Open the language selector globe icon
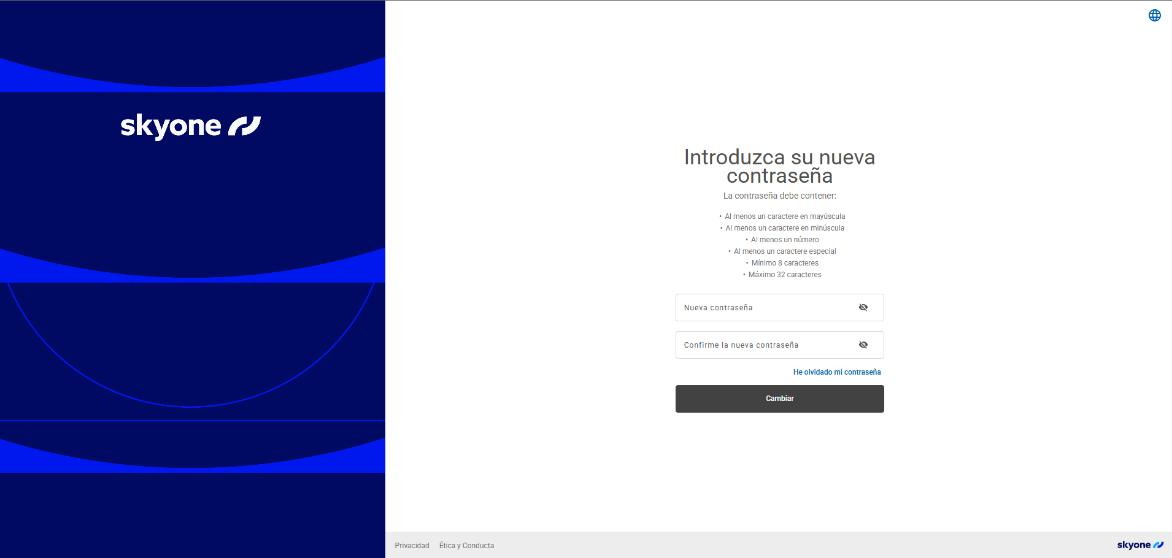1172x558 pixels. [1154, 15]
